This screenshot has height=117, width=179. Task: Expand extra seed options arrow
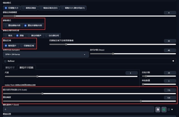tap(172, 109)
